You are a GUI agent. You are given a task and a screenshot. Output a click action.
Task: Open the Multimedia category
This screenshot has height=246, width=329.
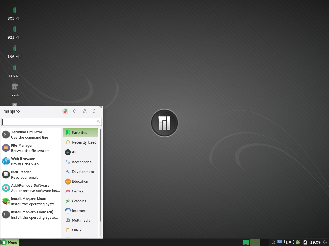(80, 220)
